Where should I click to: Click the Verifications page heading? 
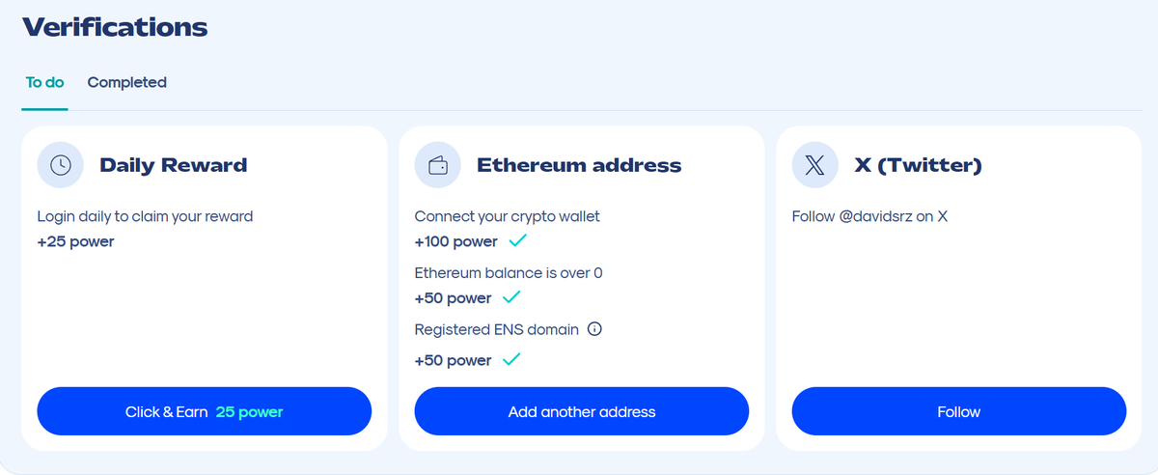pyautogui.click(x=114, y=27)
